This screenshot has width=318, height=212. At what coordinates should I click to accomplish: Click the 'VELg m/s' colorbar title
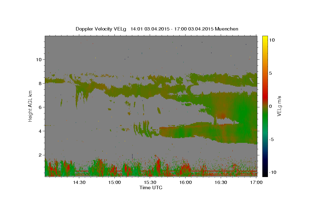[279, 106]
